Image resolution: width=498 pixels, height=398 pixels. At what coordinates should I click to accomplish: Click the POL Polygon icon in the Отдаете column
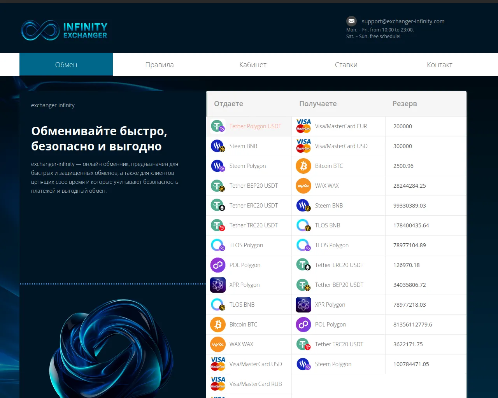[x=218, y=265]
